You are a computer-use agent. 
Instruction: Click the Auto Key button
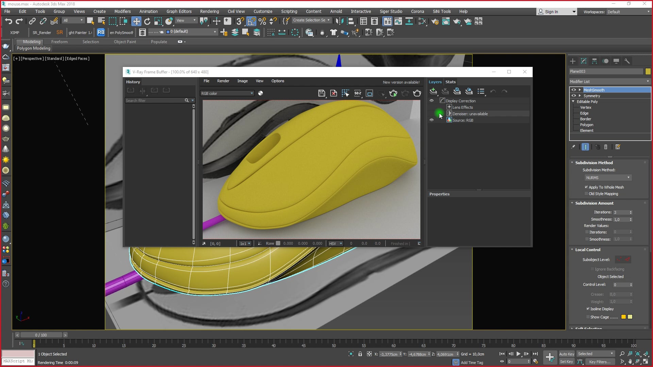point(566,354)
